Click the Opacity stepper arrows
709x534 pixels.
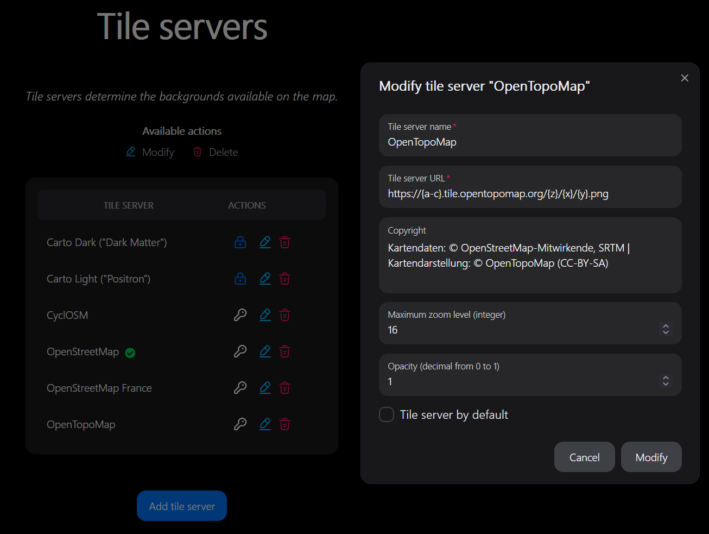coord(666,381)
